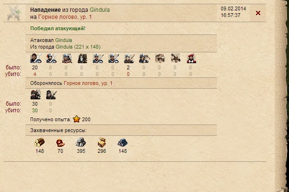Click captured wood logs resource icon
Image resolution: width=289 pixels, height=192 pixels.
tap(40, 142)
